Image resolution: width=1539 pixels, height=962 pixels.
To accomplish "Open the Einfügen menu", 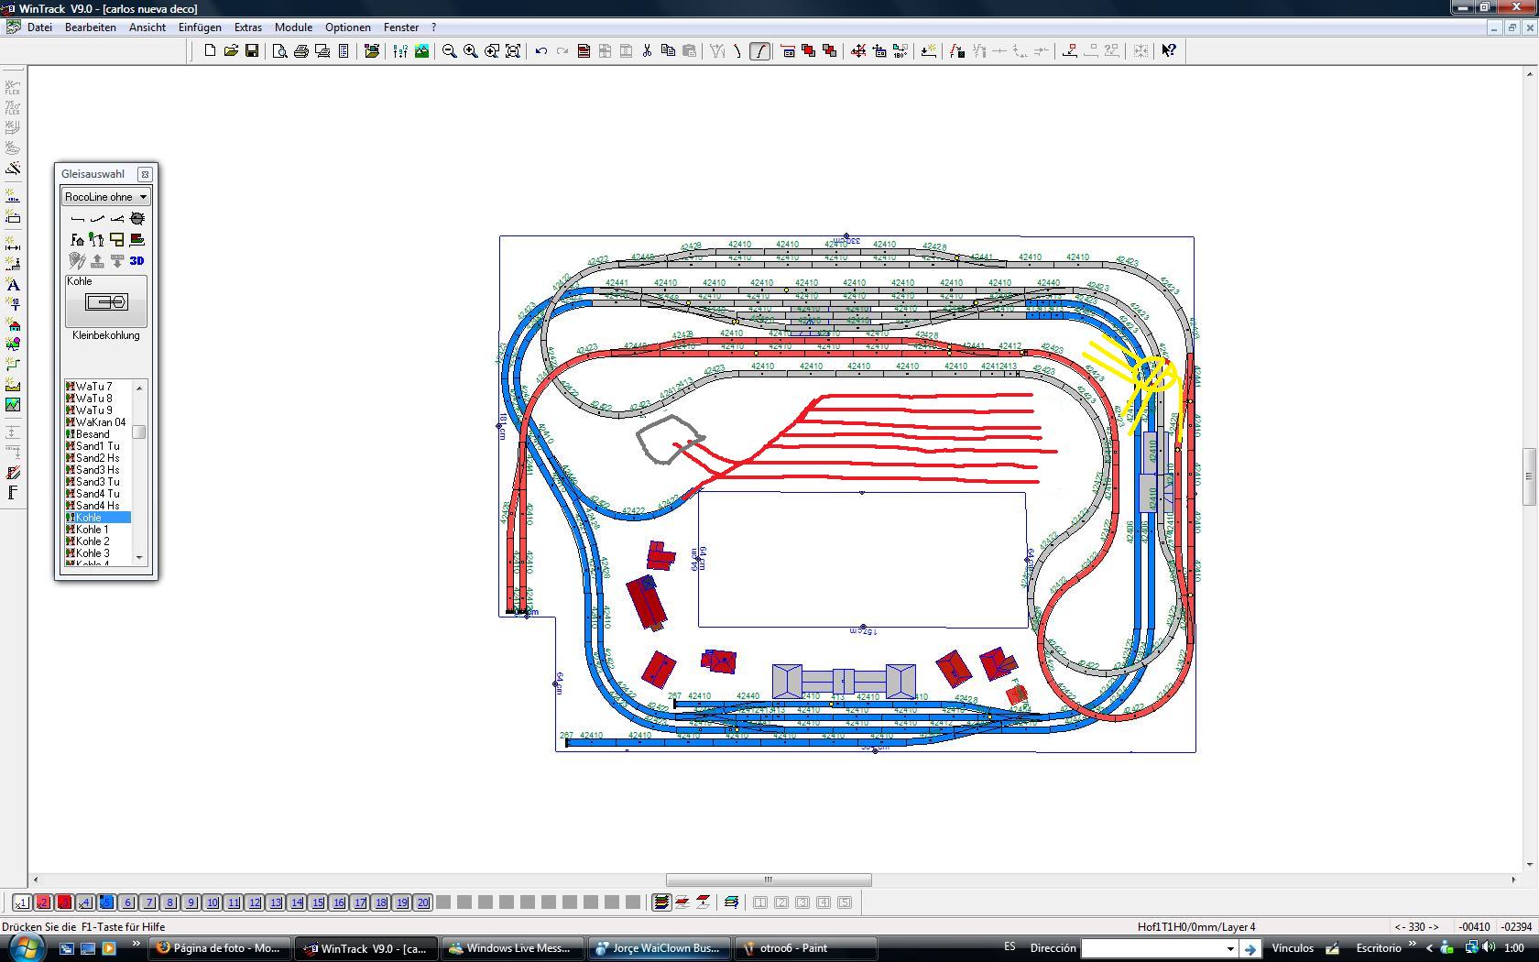I will (200, 27).
